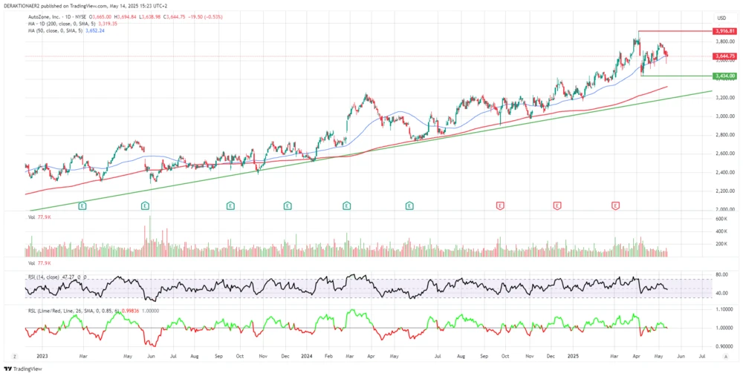Open the green earnings marker near June 2023
The height and width of the screenshot is (376, 743).
[x=145, y=205]
